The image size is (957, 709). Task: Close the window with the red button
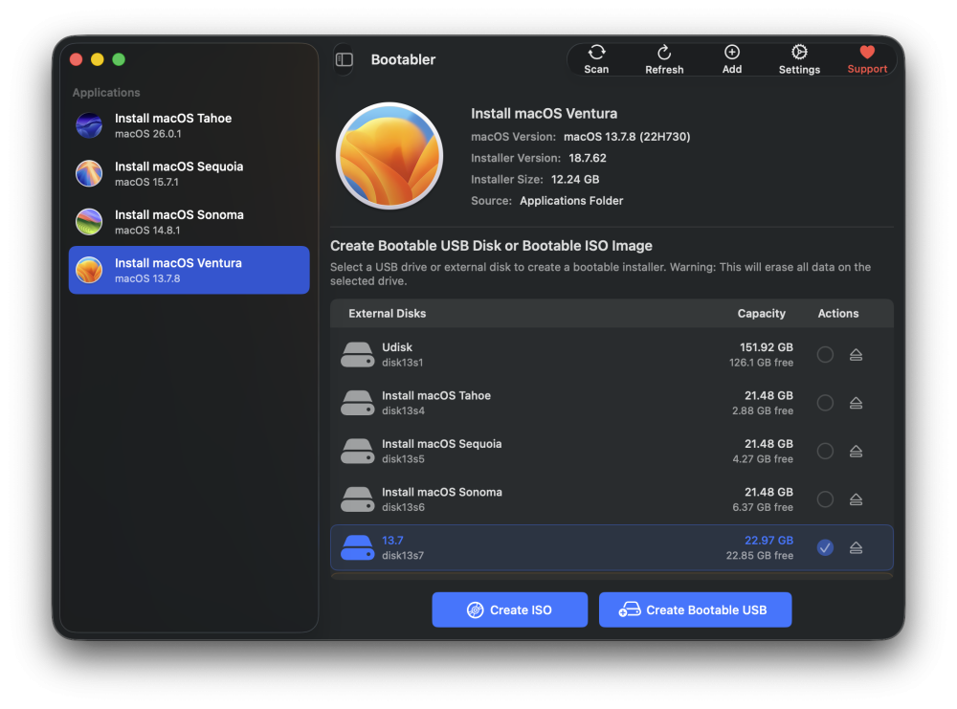[77, 59]
